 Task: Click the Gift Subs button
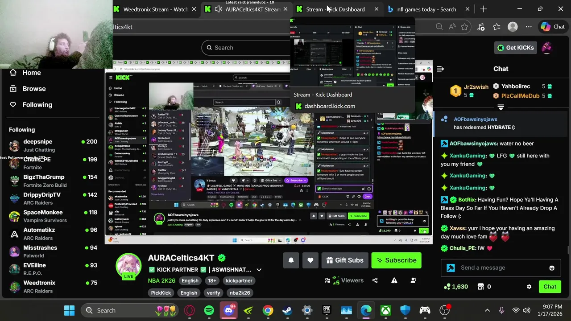point(345,260)
